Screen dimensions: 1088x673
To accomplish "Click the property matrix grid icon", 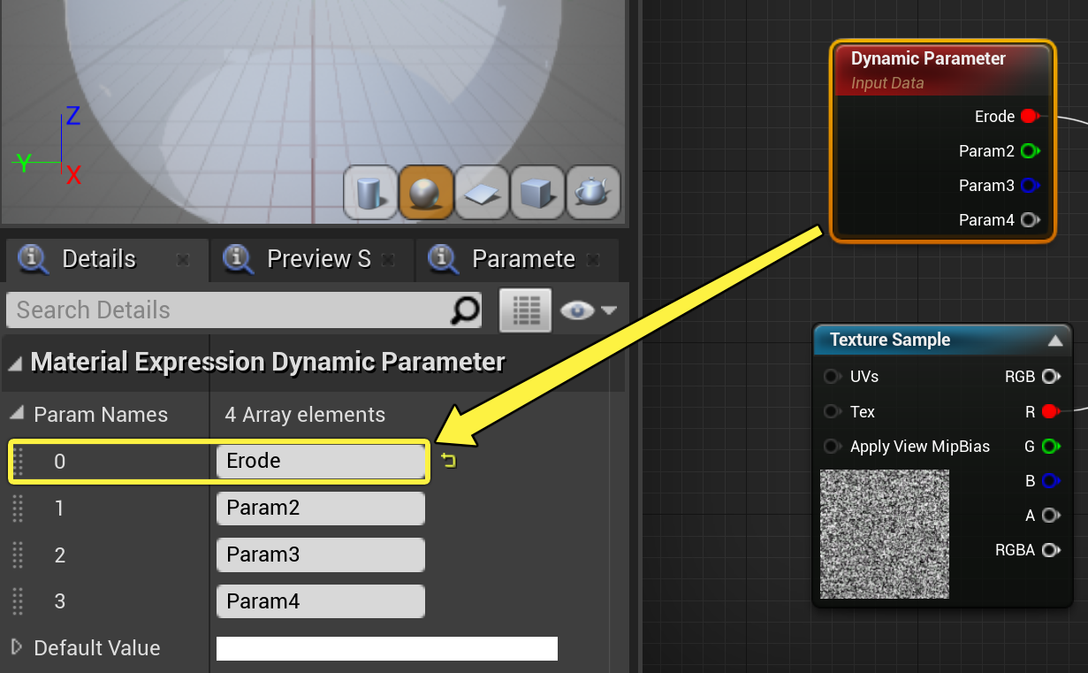I will (x=526, y=310).
